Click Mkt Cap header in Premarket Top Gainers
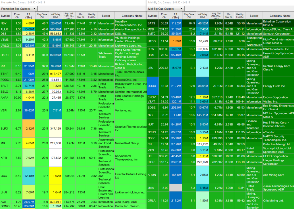The width and height of the screenshot is (294, 209). click(81, 16)
